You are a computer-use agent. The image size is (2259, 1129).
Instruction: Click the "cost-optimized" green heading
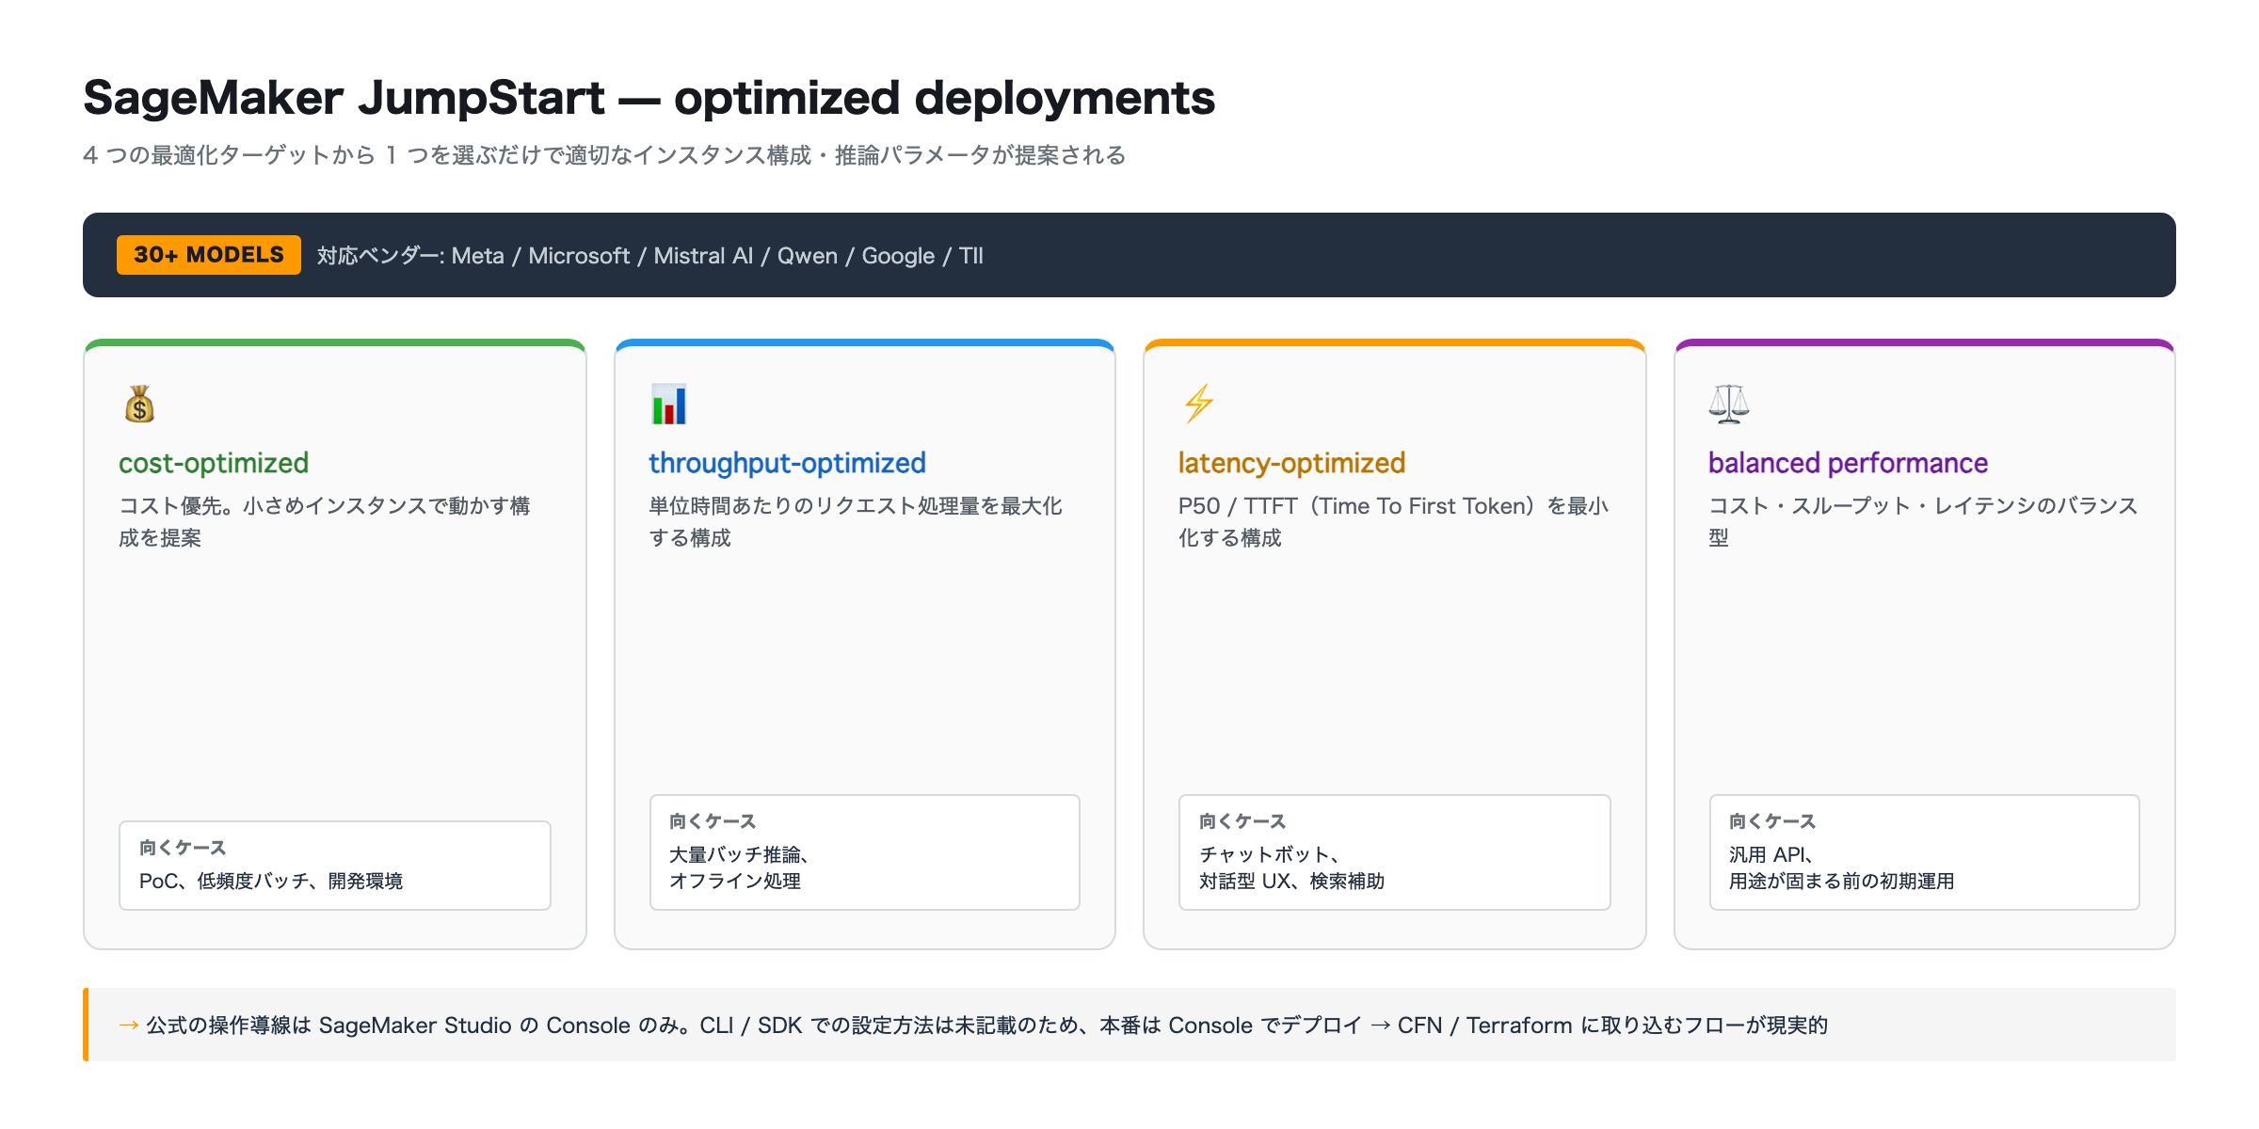[x=214, y=463]
